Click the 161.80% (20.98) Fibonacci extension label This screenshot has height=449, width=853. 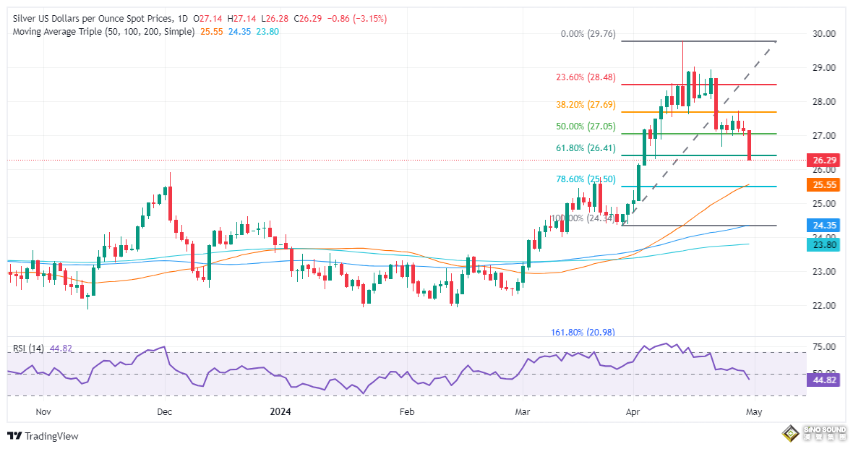[x=580, y=332]
